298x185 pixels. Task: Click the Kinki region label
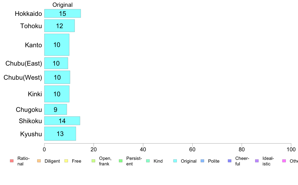35,94
